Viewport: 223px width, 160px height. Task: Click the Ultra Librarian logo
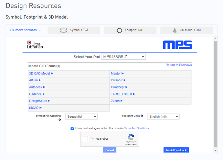(35, 45)
